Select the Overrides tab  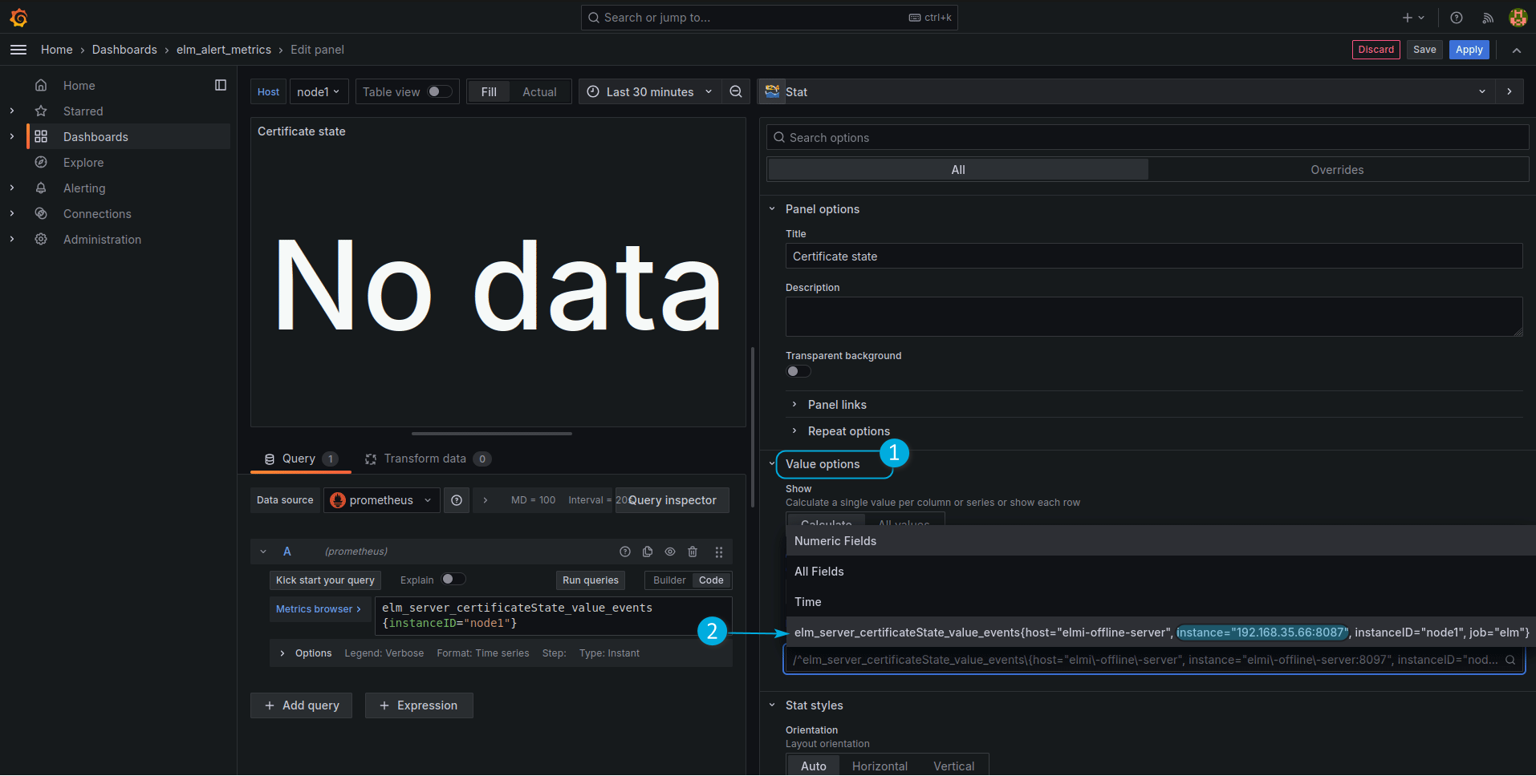[x=1336, y=170]
